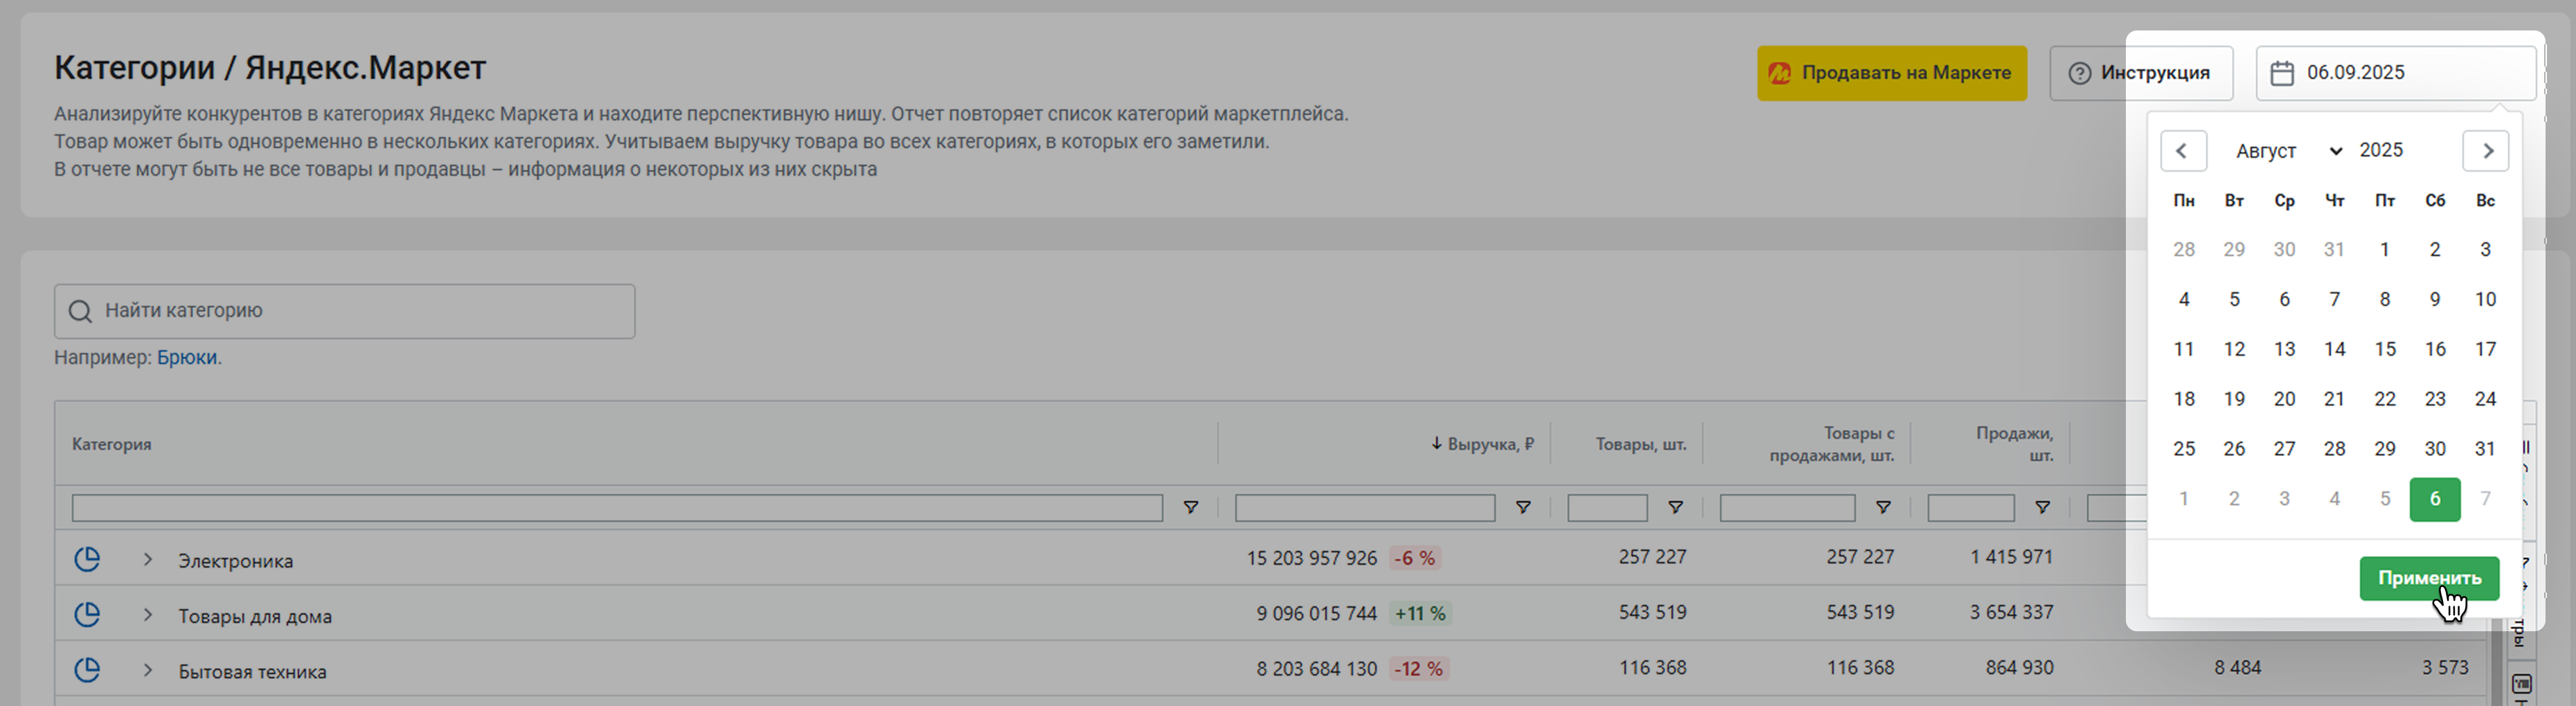Click the Продавать на Маркете button
Image resolution: width=2576 pixels, height=706 pixels.
[1891, 73]
